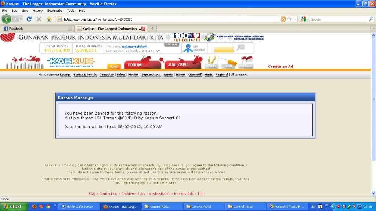376x211 pixels.
Task: Click the LOG OUT button
Action: point(172,44)
